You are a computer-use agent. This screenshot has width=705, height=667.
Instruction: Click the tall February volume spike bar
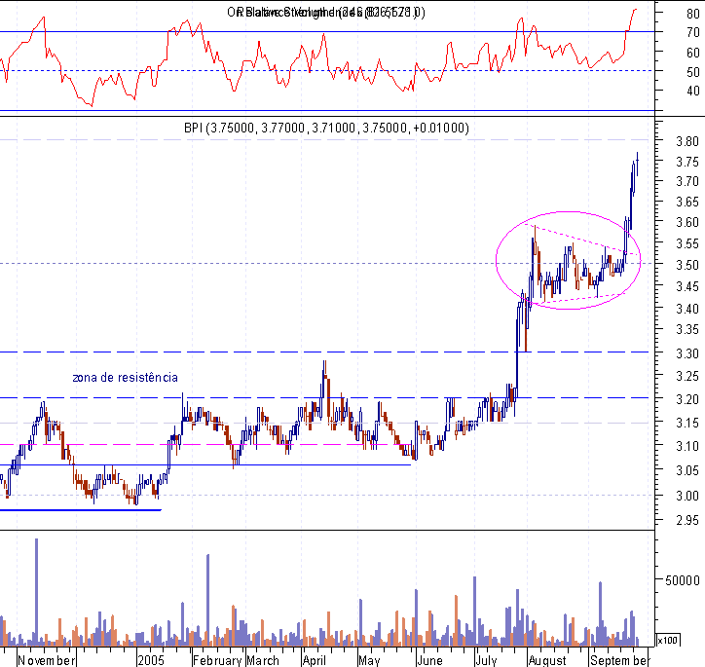pos(207,601)
